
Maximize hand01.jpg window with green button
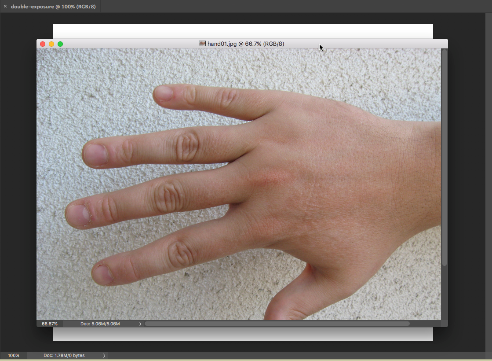pyautogui.click(x=60, y=44)
